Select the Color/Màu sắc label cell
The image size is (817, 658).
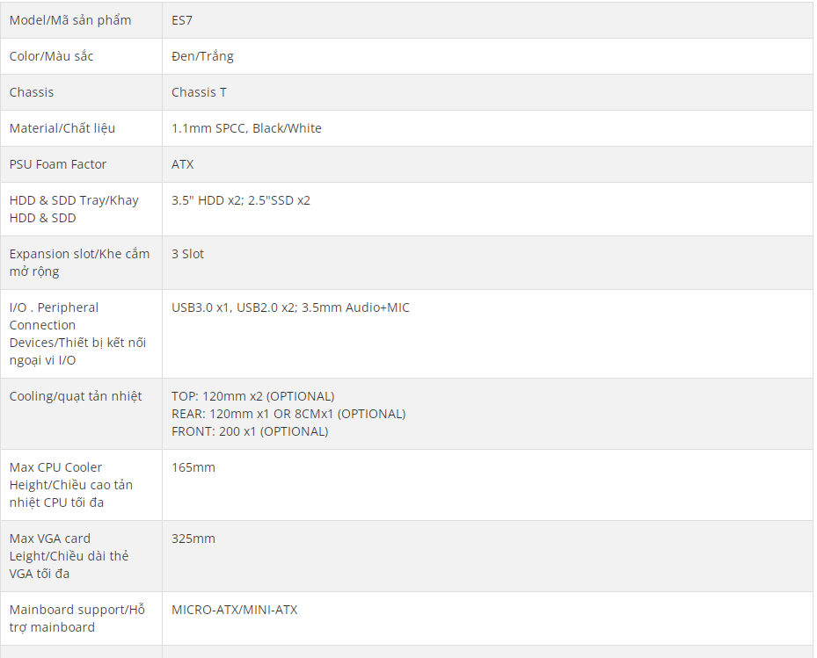pos(81,56)
